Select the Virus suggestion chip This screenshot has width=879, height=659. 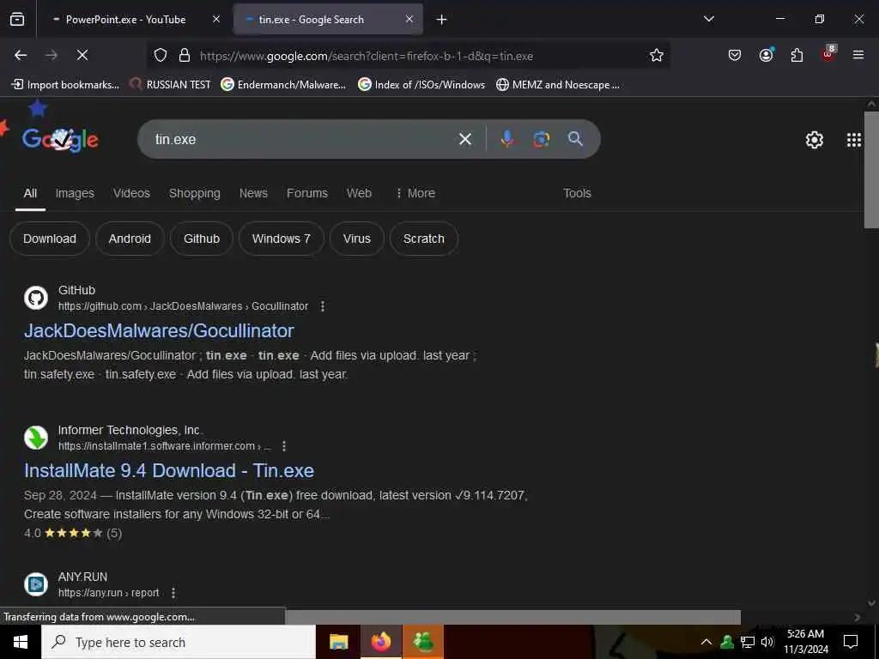[x=356, y=239]
